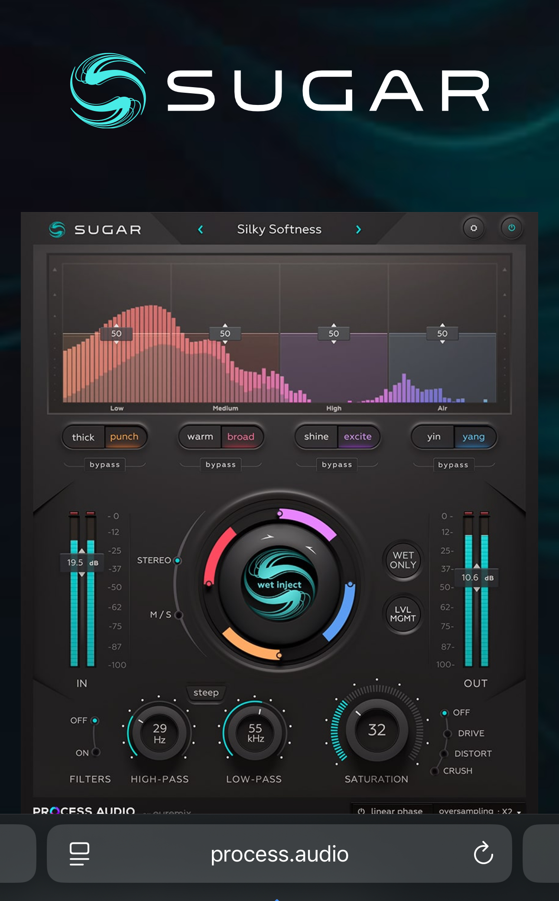Screen dimensions: 559x901
Task: Click the High band amount value 50
Action: click(334, 333)
